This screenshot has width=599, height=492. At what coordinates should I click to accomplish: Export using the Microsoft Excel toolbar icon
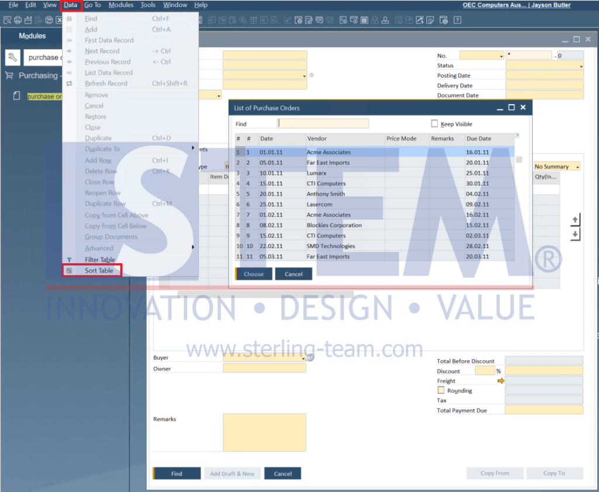click(x=59, y=20)
